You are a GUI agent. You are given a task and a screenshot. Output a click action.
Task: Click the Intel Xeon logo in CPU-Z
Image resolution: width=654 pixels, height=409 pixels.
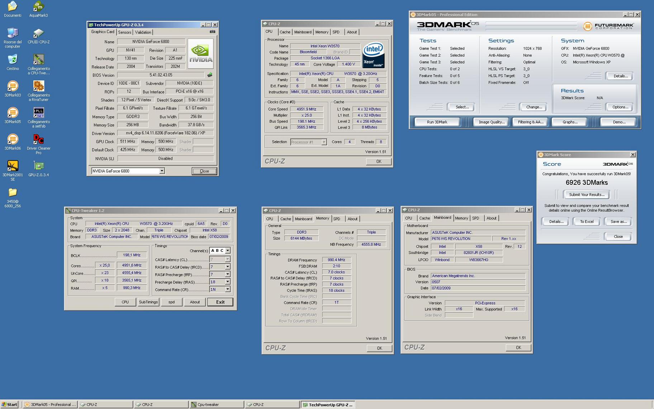click(373, 55)
